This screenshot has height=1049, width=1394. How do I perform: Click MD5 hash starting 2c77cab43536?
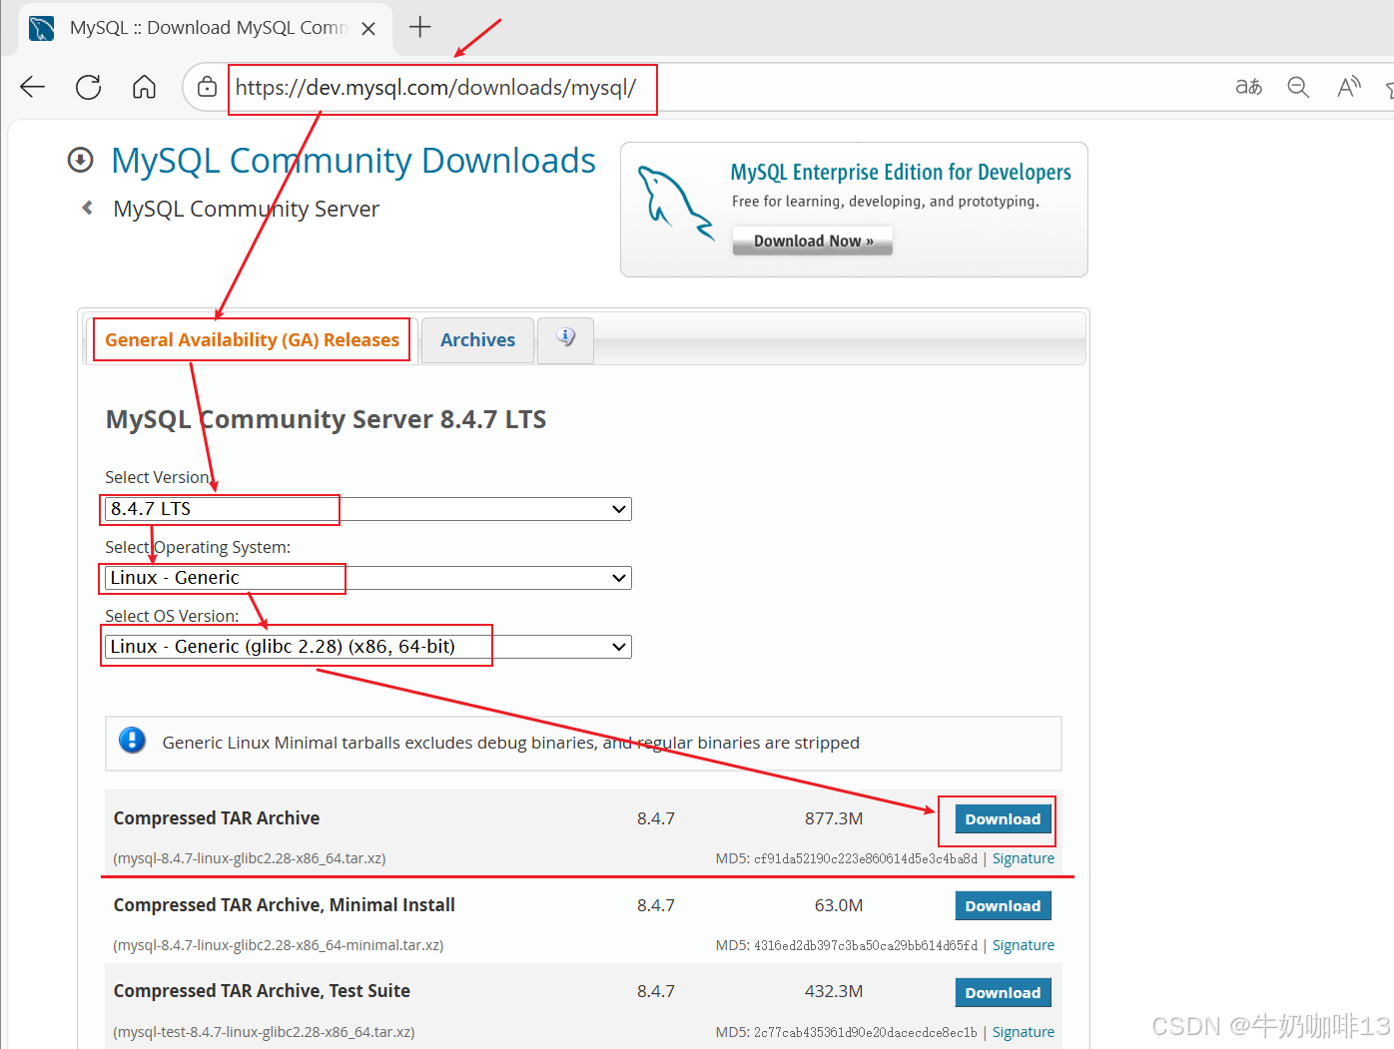pyautogui.click(x=866, y=1032)
